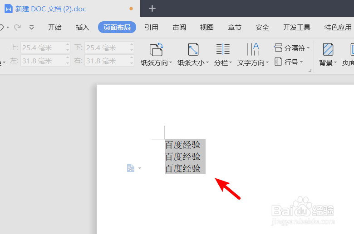The image size is (354, 234).
Task: Expand the paragraph layout icon arrow
Action: [140, 168]
